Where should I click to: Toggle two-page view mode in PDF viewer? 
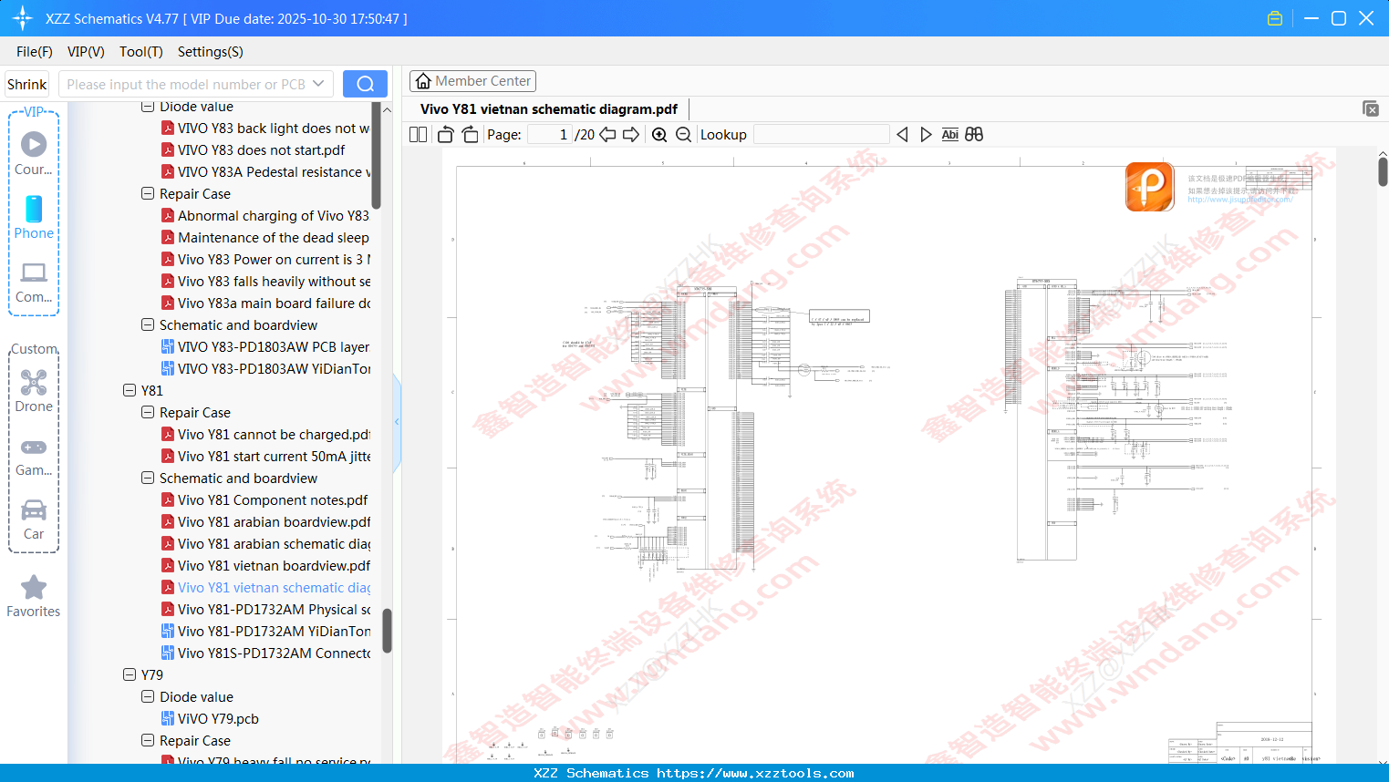pos(417,134)
